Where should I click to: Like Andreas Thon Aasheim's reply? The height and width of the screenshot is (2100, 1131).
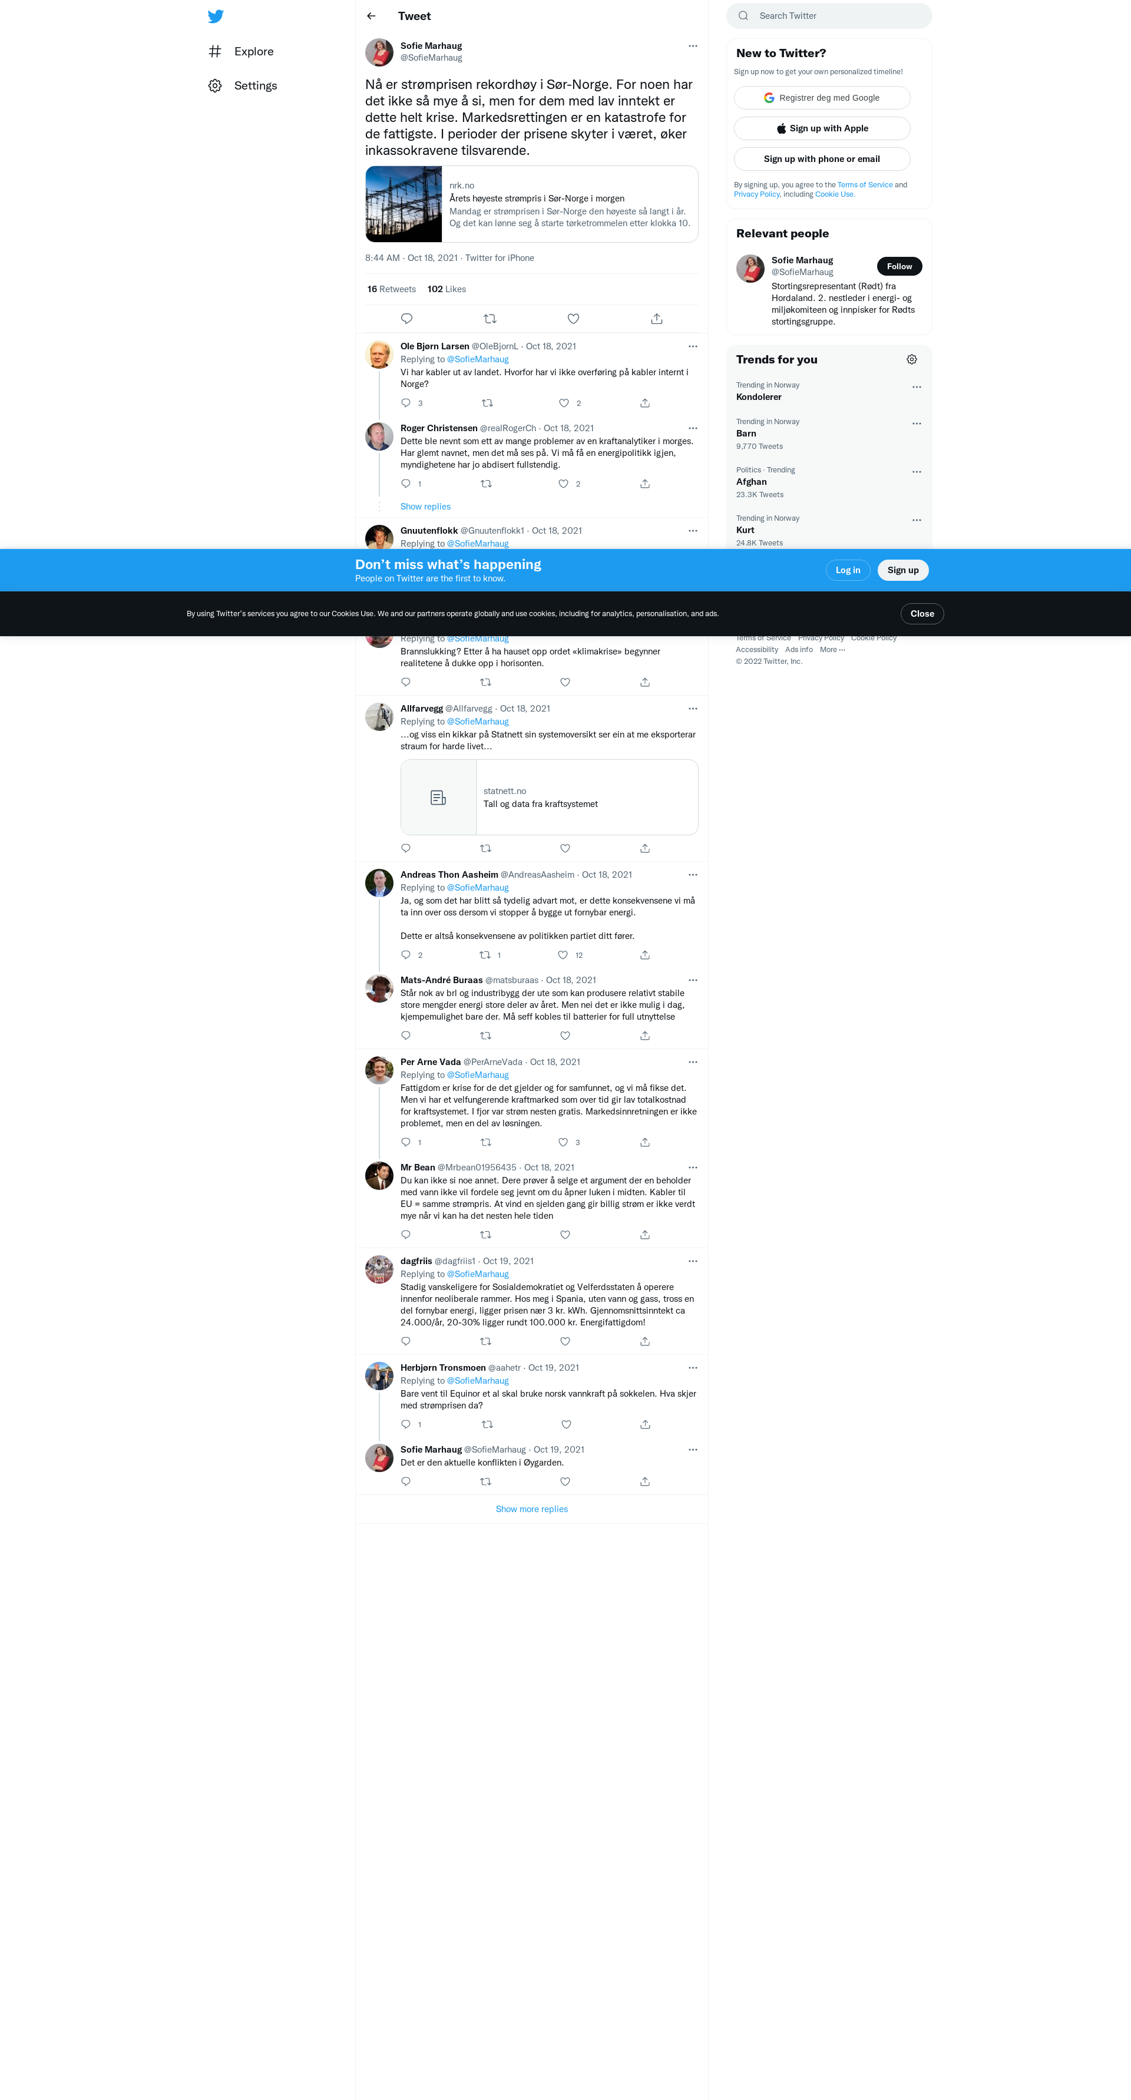563,955
